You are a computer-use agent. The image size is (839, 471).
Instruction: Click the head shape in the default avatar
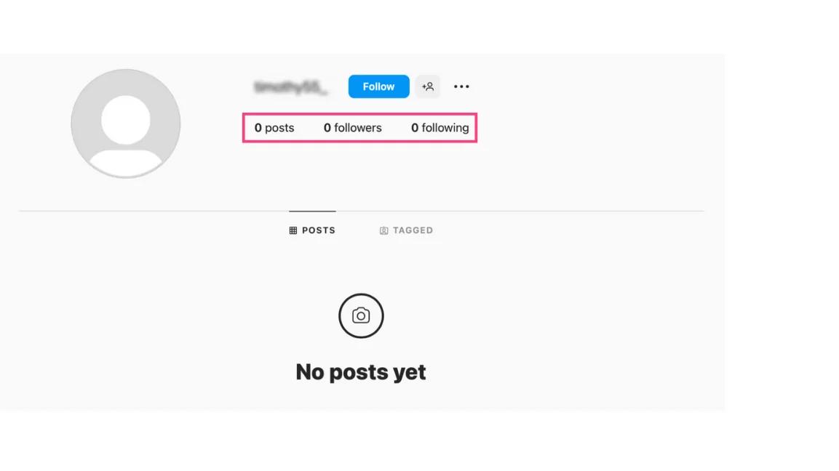(x=126, y=120)
